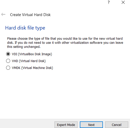Continue with the Next button
Image resolution: width=130 pixels, height=128 pixels.
(91, 125)
